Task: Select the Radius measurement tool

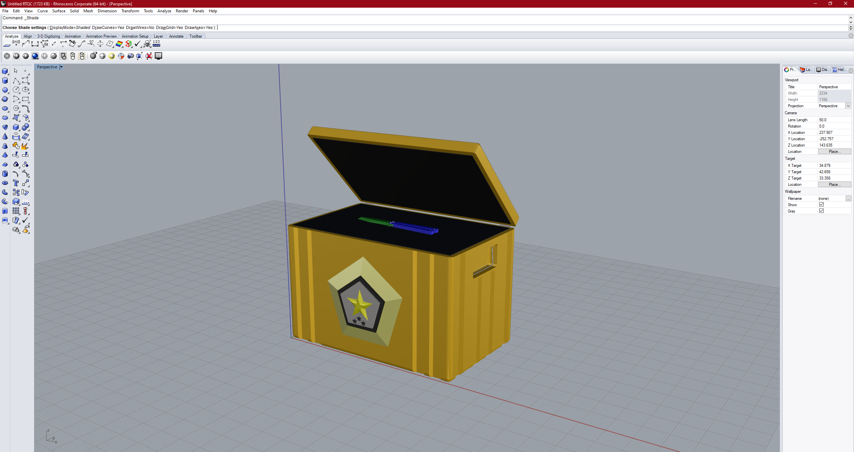Action: coord(63,44)
